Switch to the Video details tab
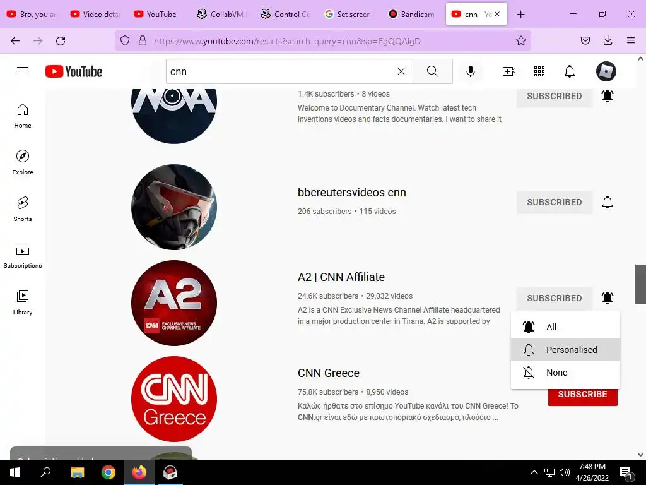646x485 pixels. pos(95,14)
